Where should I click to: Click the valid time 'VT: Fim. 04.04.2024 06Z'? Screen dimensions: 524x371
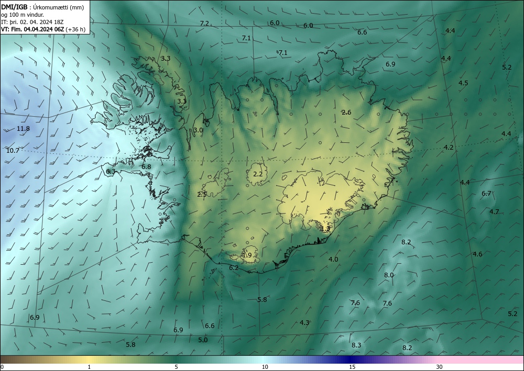coord(32,29)
